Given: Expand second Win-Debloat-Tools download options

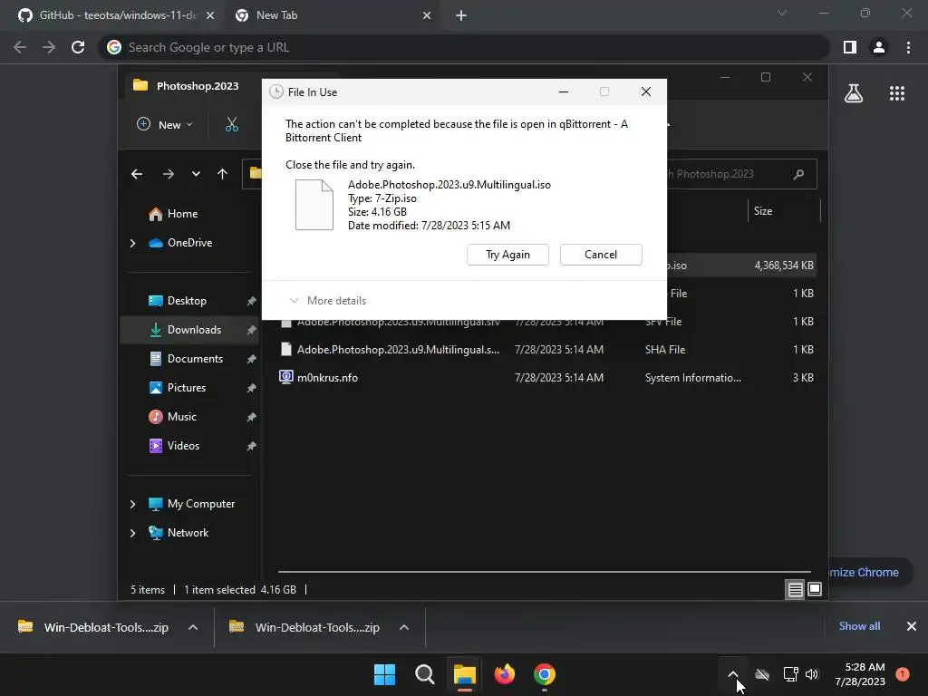Looking at the screenshot, I should 404,627.
